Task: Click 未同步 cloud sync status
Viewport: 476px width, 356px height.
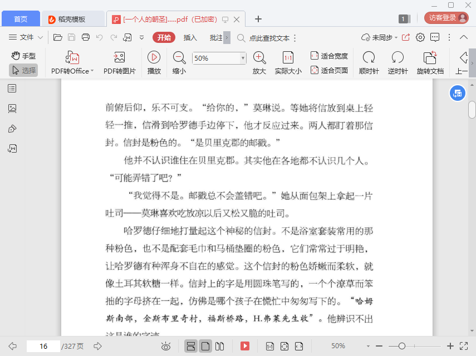Action: coord(377,38)
